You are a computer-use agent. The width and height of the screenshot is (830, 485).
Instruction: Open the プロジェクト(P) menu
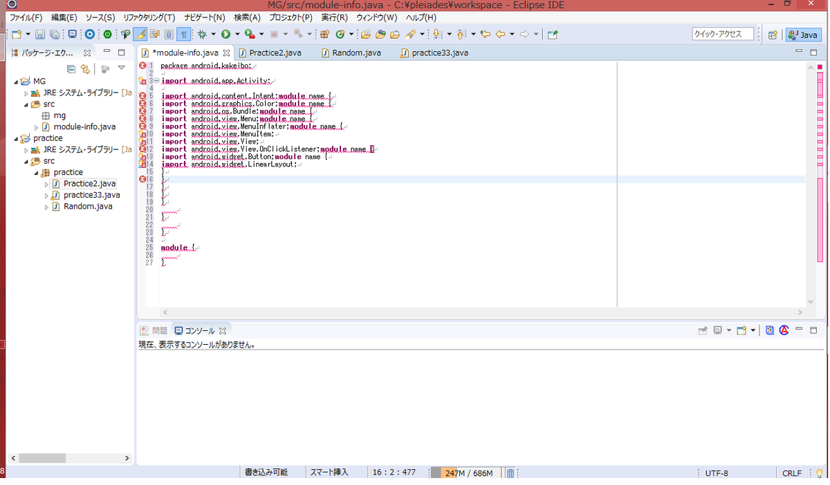290,17
